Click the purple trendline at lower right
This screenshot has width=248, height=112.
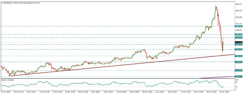tap(222, 77)
